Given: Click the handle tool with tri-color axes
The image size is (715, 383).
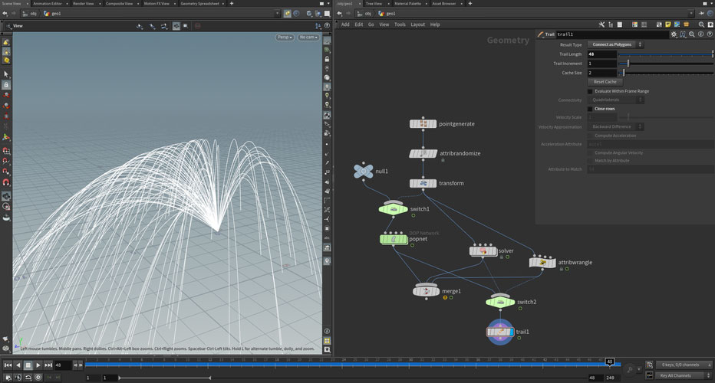Looking at the screenshot, I should [x=6, y=136].
